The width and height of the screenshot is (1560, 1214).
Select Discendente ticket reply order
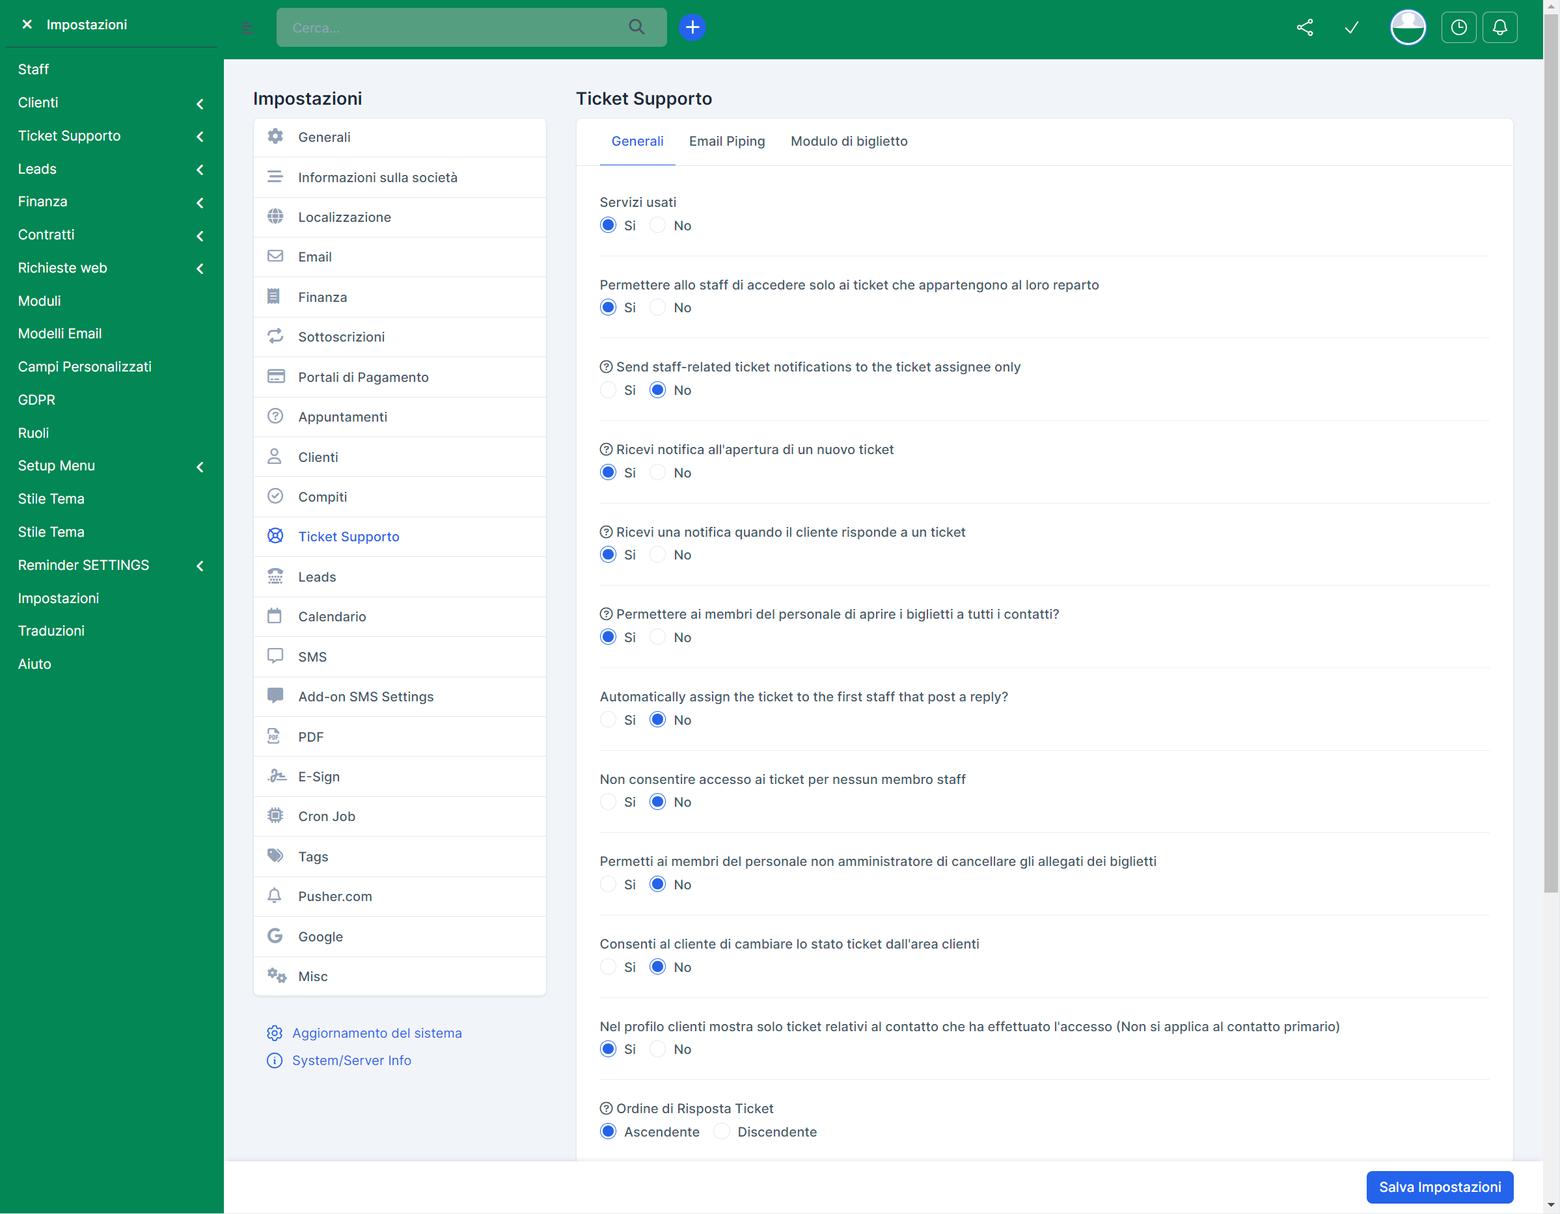(x=722, y=1131)
